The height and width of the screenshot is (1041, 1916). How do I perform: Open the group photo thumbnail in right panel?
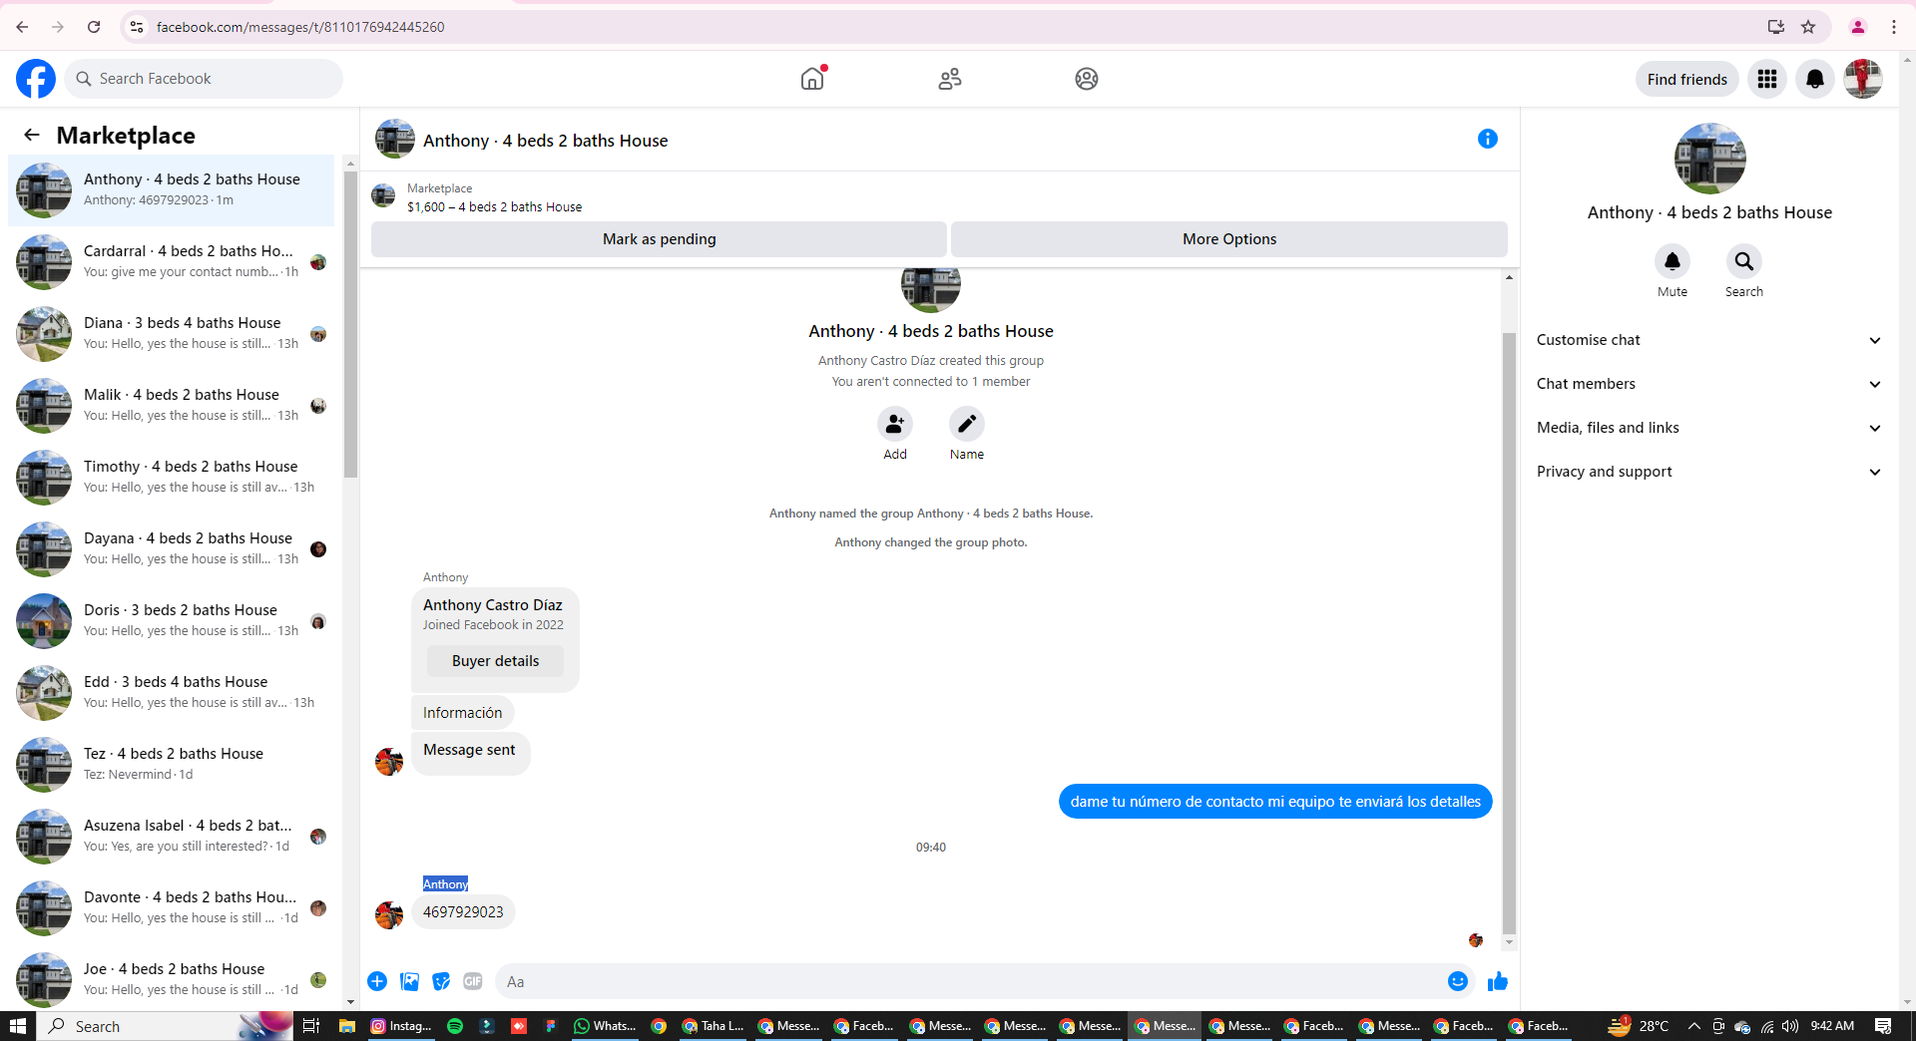(1709, 159)
